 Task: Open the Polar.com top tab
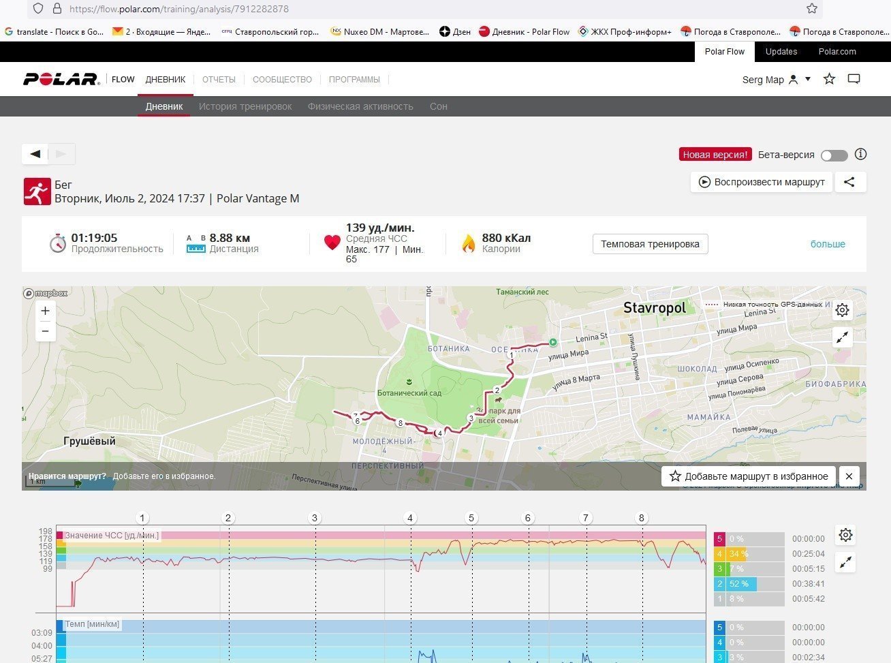(837, 52)
